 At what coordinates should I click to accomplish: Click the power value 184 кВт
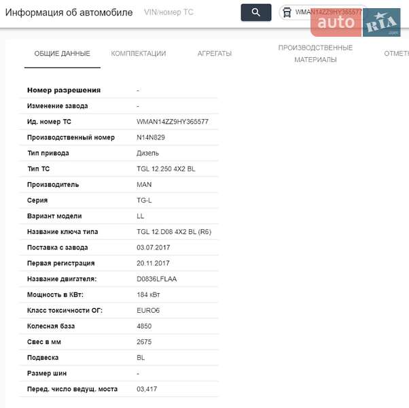(x=148, y=294)
